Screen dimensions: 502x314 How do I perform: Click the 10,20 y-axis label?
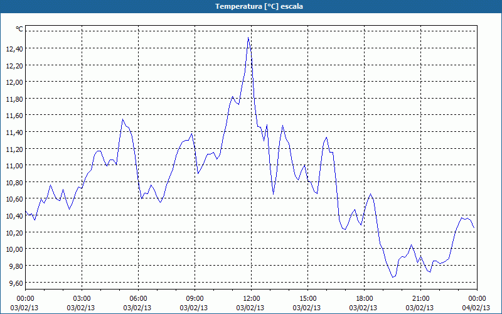coord(14,232)
